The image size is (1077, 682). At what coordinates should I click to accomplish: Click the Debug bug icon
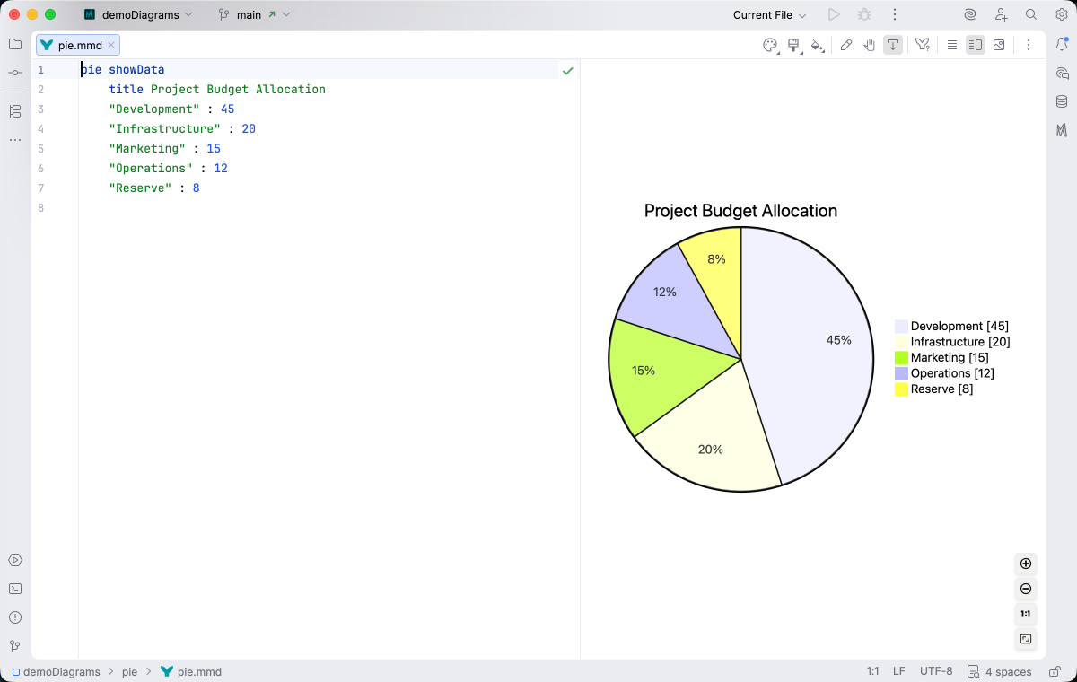coord(864,14)
